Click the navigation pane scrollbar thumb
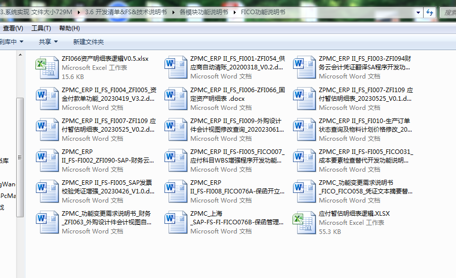Image resolution: width=456 pixels, height=278 pixels. pyautogui.click(x=20, y=157)
